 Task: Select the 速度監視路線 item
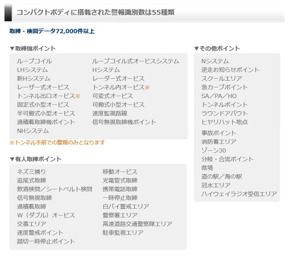(x=109, y=113)
